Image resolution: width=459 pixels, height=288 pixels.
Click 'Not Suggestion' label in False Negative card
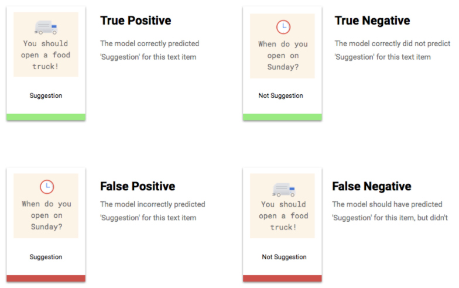tap(285, 257)
